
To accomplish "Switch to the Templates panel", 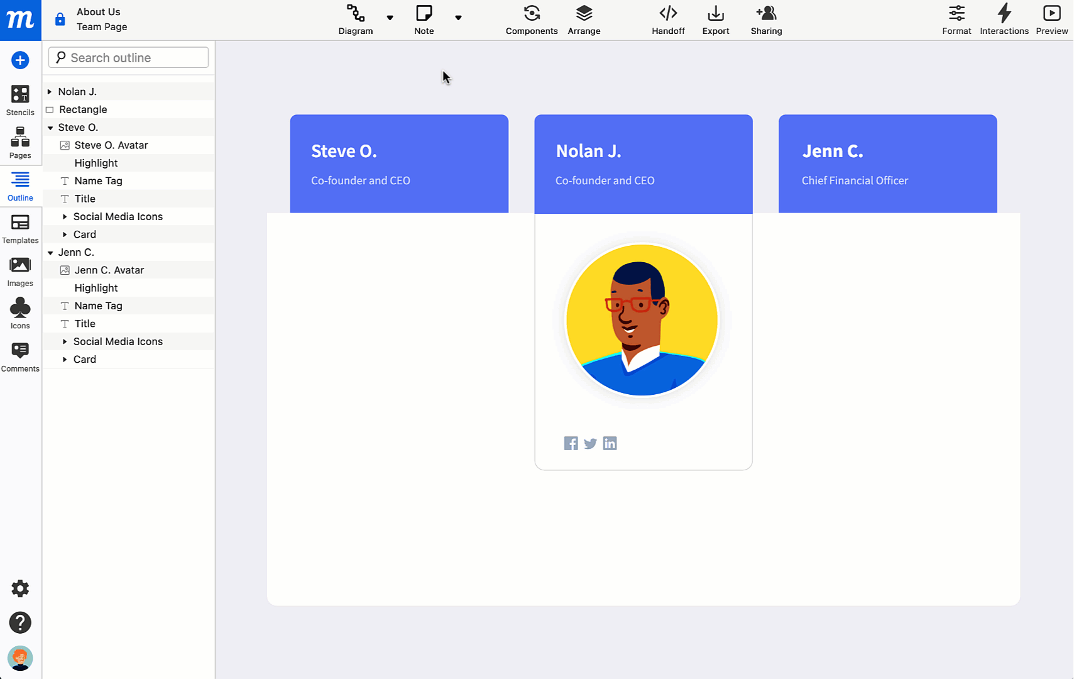I will [x=20, y=229].
